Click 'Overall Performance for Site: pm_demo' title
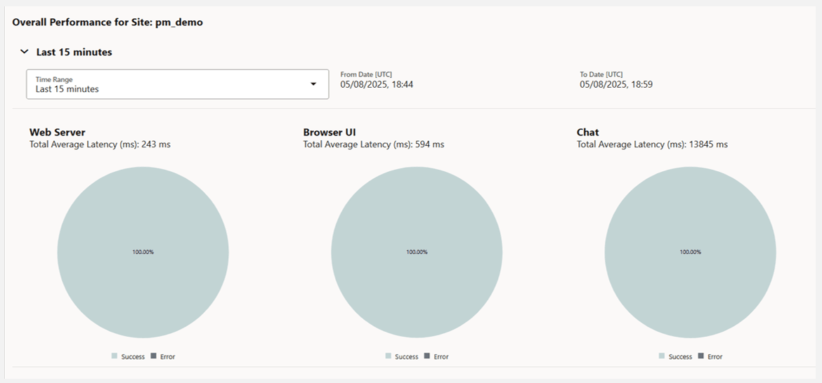Screen dimensions: 822x383 (107, 22)
